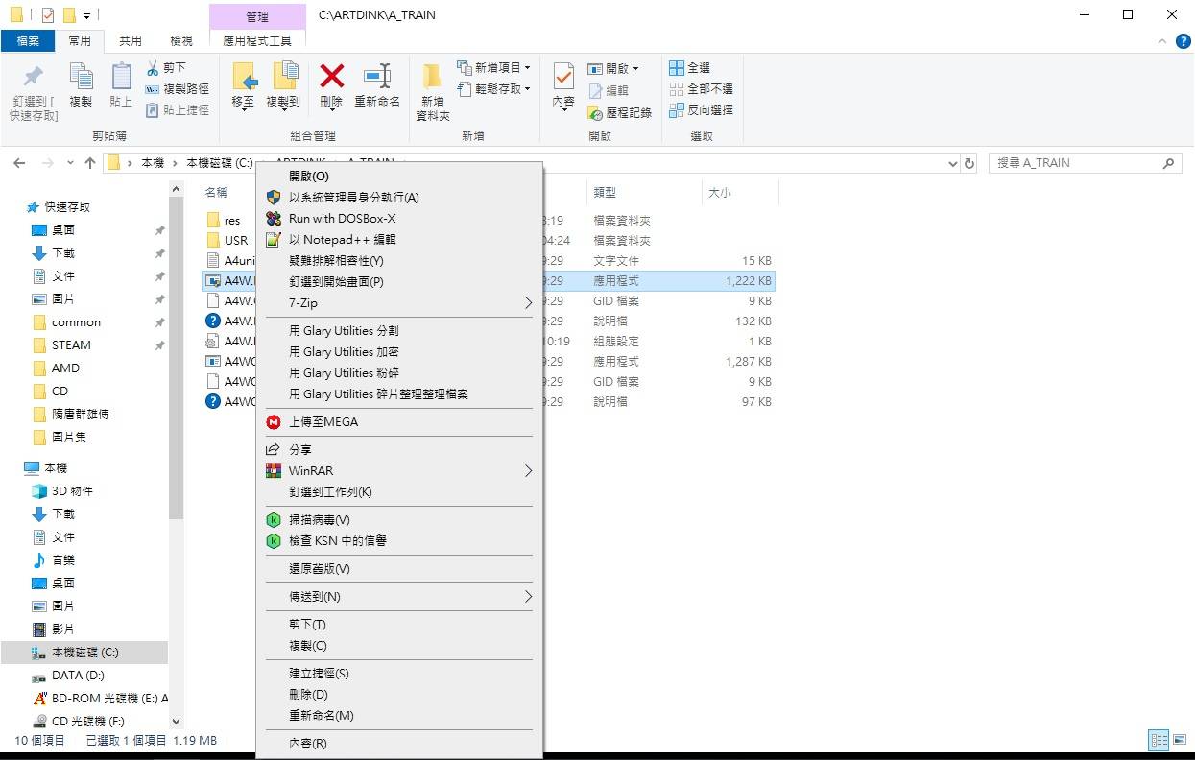Click 全部不選 in the ribbon

coord(701,89)
